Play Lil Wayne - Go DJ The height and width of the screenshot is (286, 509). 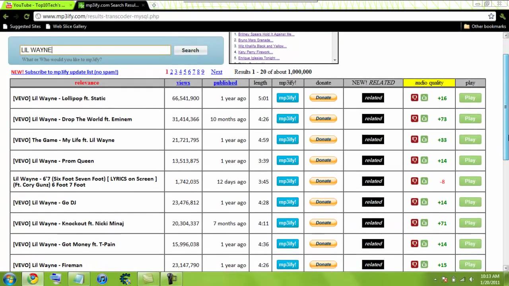470,202
